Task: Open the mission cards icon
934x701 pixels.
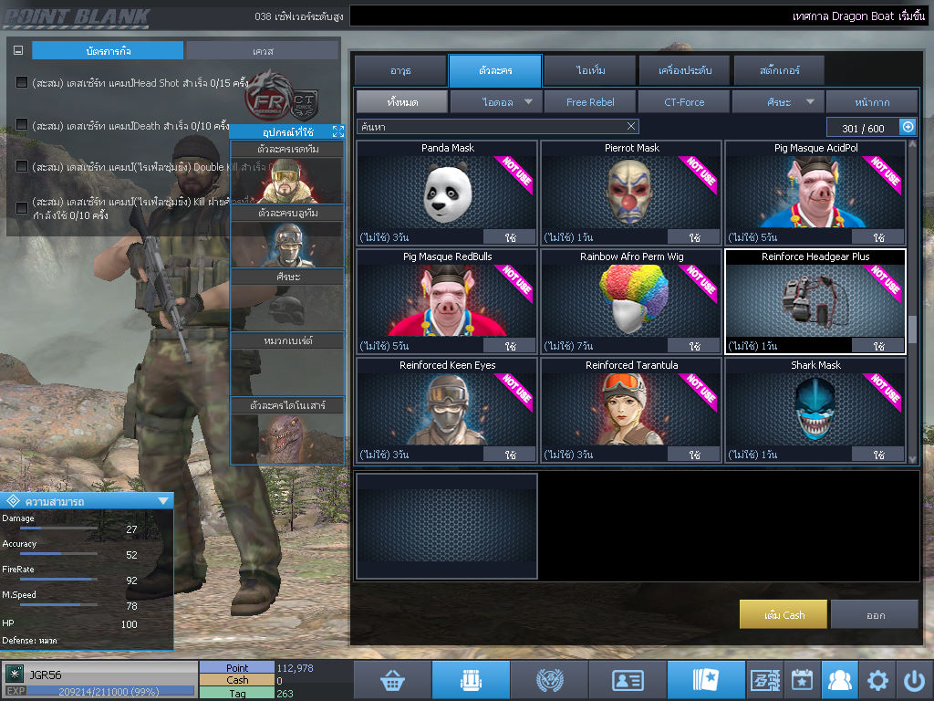Action: [706, 679]
